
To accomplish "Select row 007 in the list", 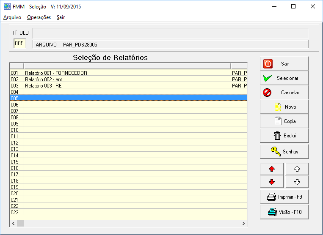I will [128, 111].
